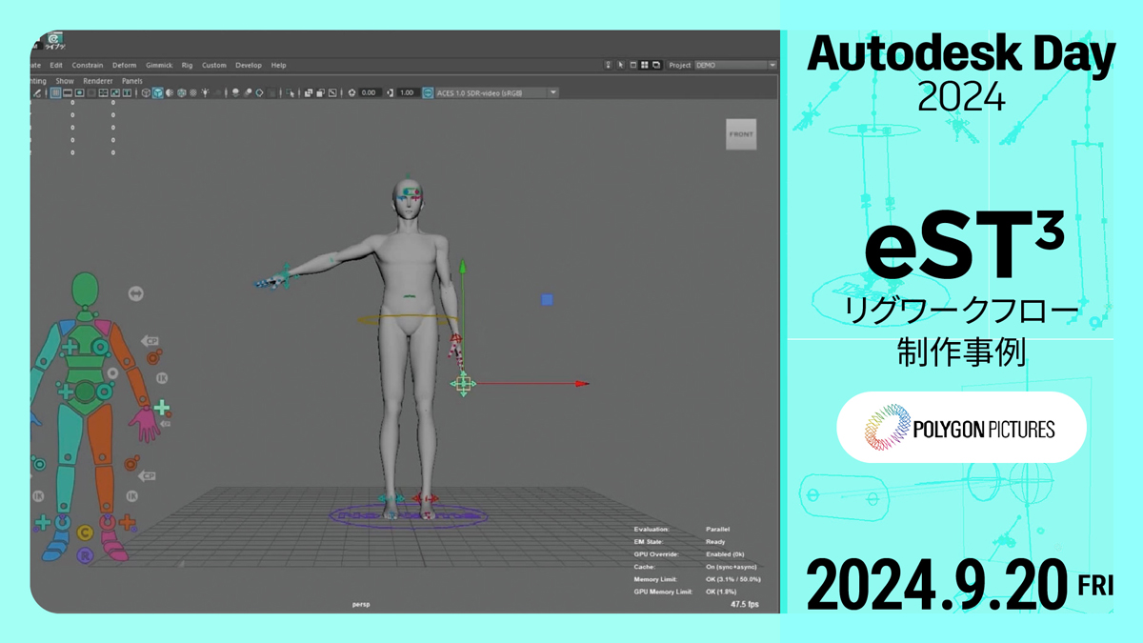Expand the Project DEMO dropdown
1143x643 pixels.
(735, 65)
